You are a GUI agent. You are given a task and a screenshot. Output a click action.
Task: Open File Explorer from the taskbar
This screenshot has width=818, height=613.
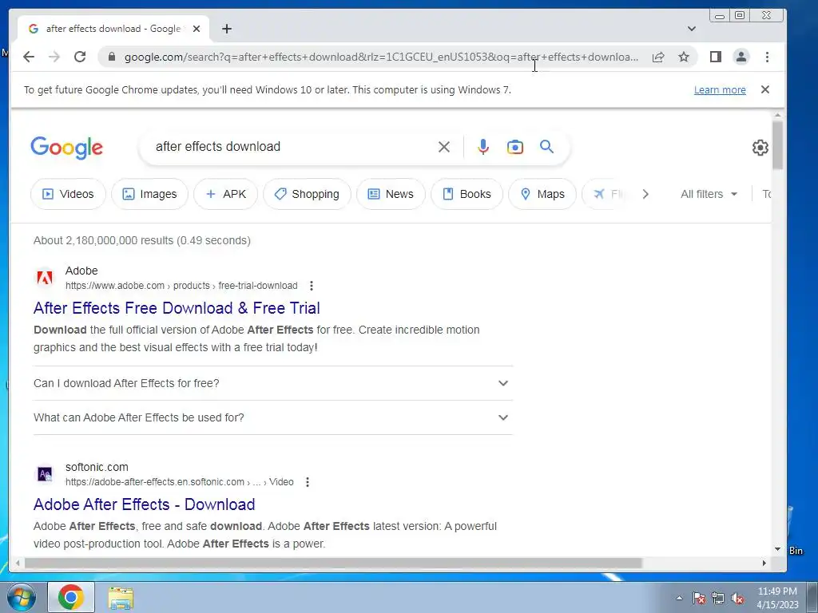pos(121,598)
